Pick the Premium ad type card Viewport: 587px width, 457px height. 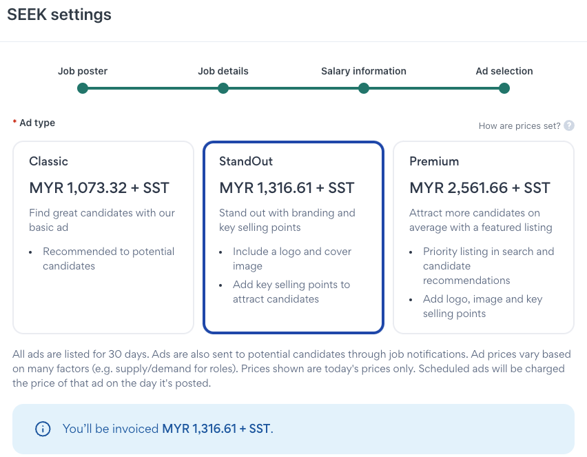483,237
